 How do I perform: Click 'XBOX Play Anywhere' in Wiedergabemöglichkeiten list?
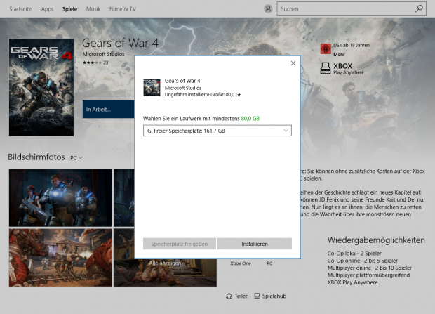(352, 282)
